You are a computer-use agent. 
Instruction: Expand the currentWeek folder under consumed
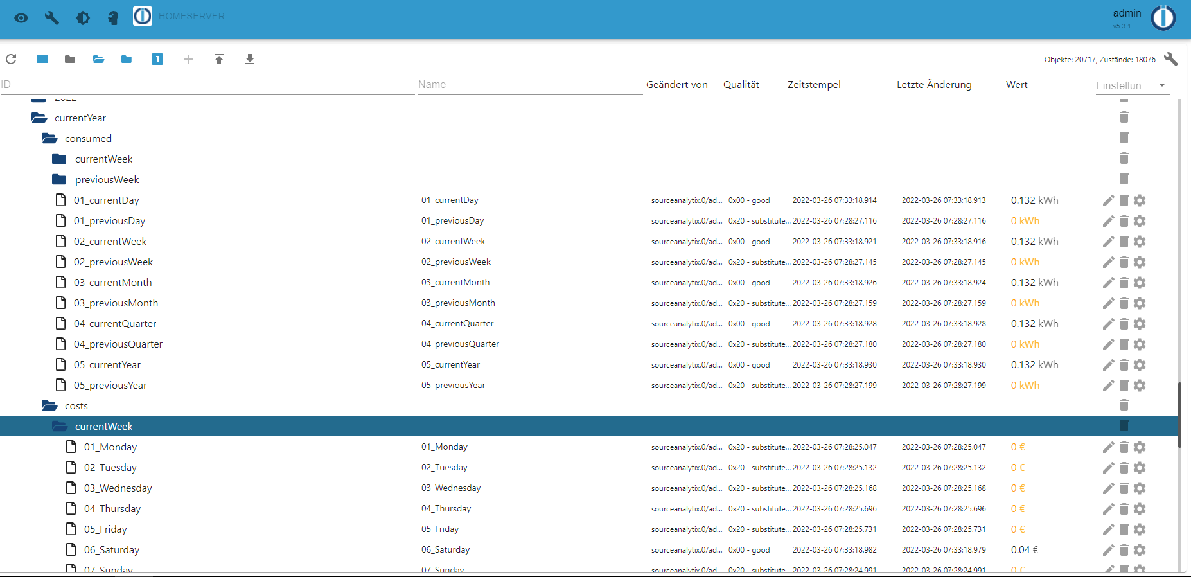point(60,159)
